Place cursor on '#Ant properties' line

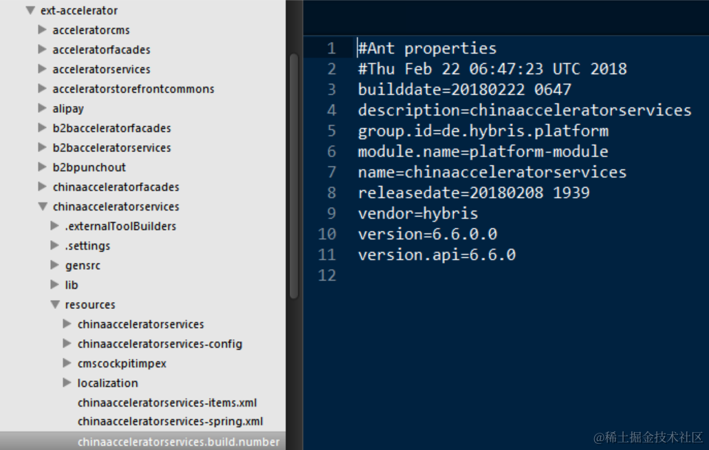coord(427,48)
